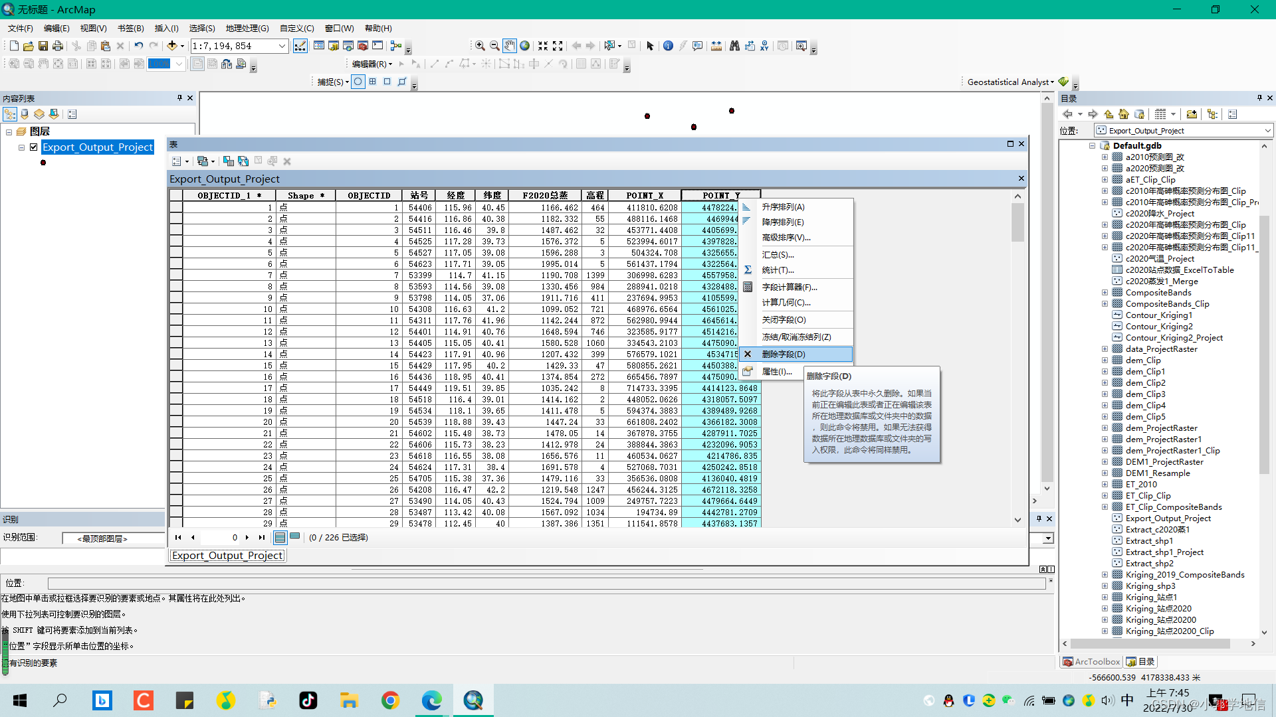Click the F2020 total evaporation column header
Screen dimensions: 1276x717
coord(544,196)
